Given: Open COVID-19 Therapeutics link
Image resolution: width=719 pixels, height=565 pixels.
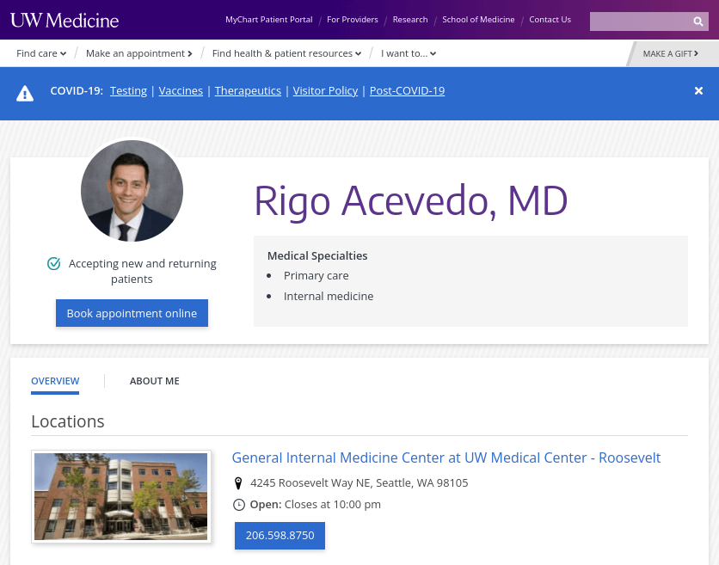Looking at the screenshot, I should tap(248, 91).
